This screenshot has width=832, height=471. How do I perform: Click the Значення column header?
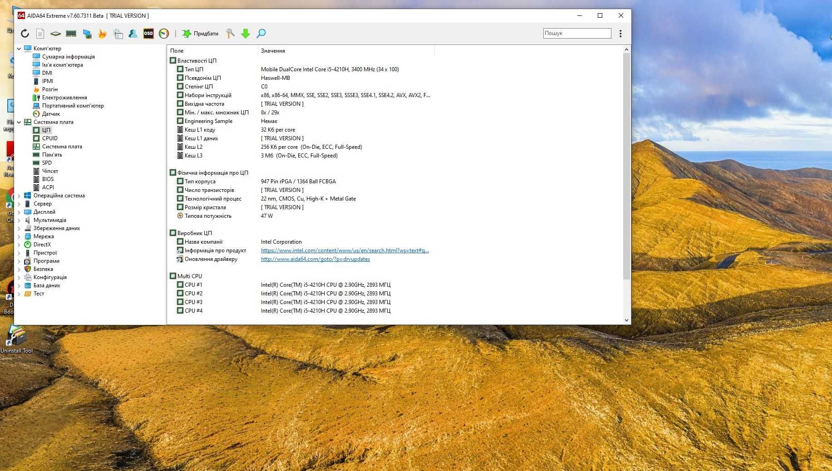(x=346, y=51)
